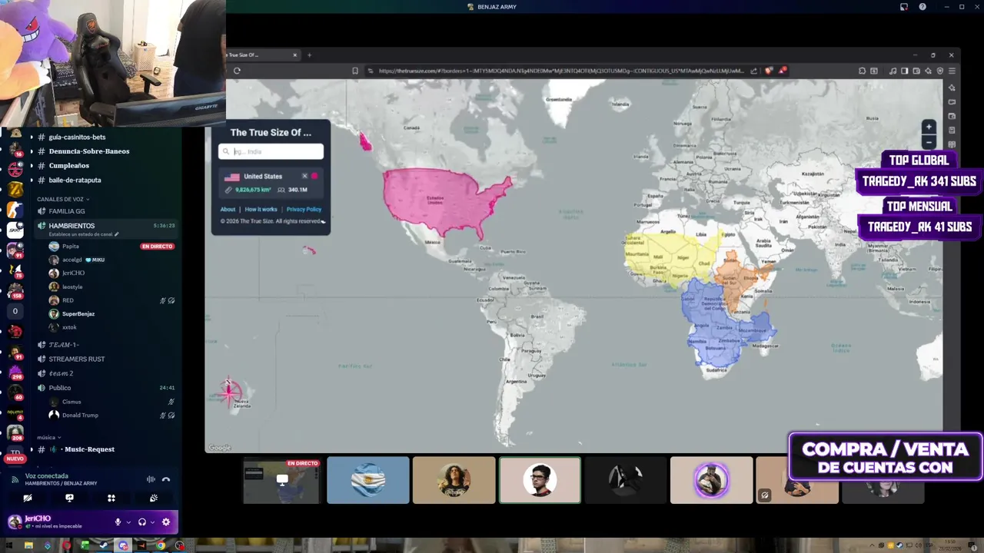Open the Denuncia-Sobre-Baneos channel
Image resolution: width=984 pixels, height=553 pixels.
click(x=89, y=151)
